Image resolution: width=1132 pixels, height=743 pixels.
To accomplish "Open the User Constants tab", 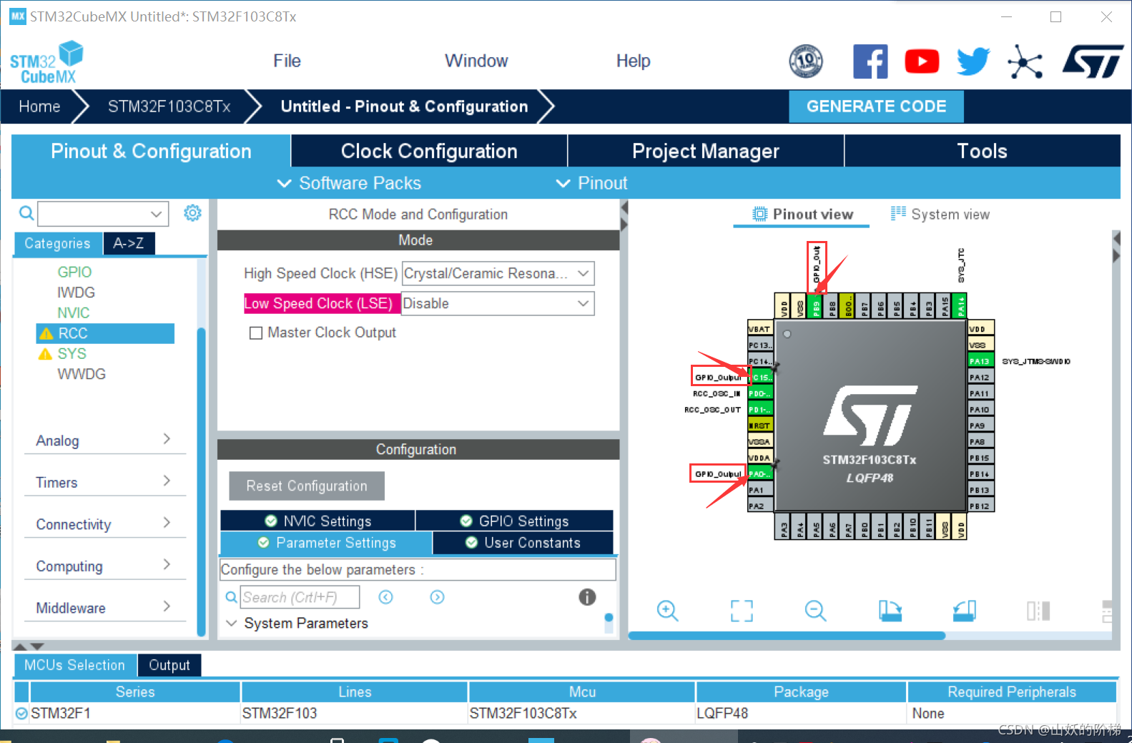I will tap(523, 543).
